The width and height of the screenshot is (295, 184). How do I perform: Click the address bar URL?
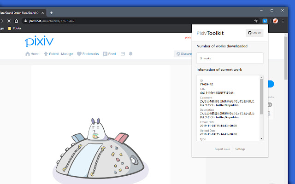click(x=55, y=21)
